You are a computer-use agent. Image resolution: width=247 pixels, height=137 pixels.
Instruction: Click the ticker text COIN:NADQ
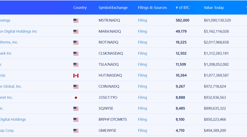click(109, 86)
